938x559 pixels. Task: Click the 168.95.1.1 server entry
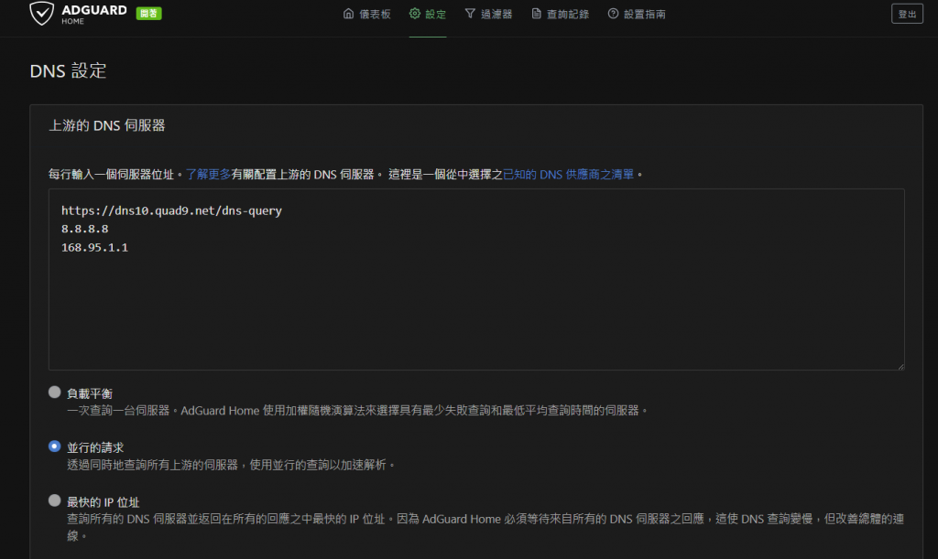point(94,248)
